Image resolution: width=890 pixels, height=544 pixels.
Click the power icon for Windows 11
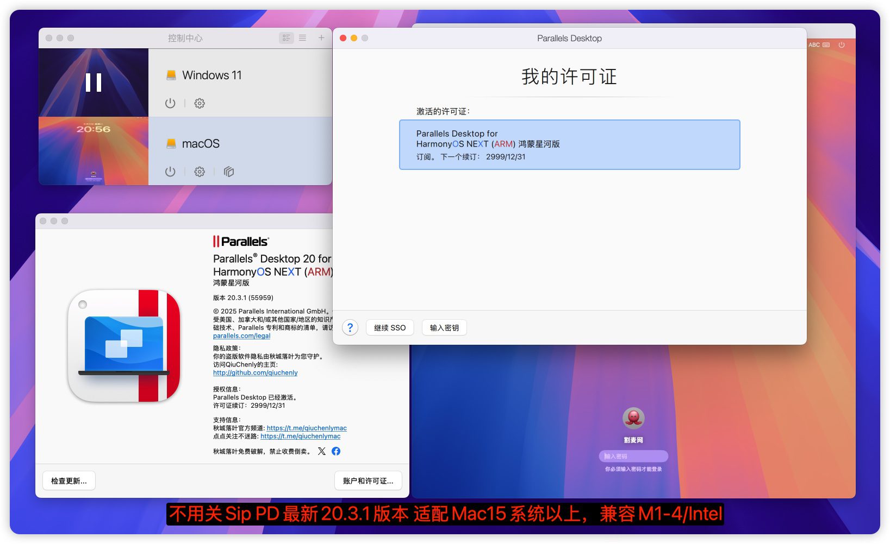[x=170, y=103]
